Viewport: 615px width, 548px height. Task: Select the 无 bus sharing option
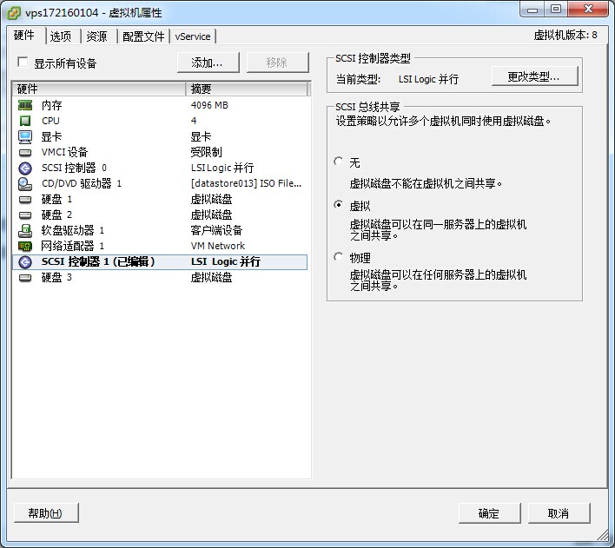tap(338, 162)
